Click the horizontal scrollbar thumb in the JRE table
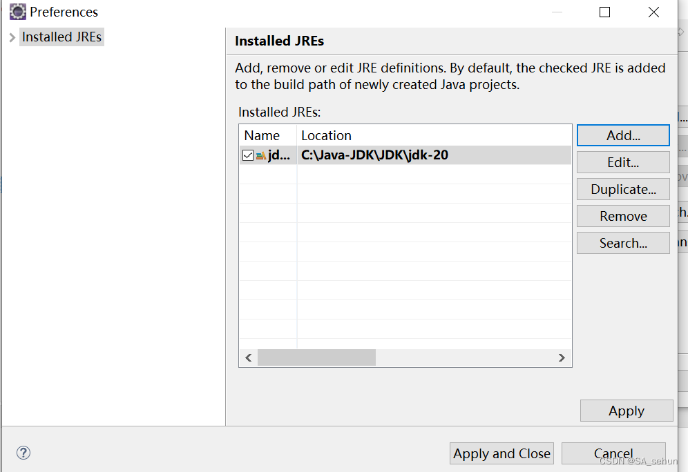Viewport: 688px width, 472px height. point(316,357)
